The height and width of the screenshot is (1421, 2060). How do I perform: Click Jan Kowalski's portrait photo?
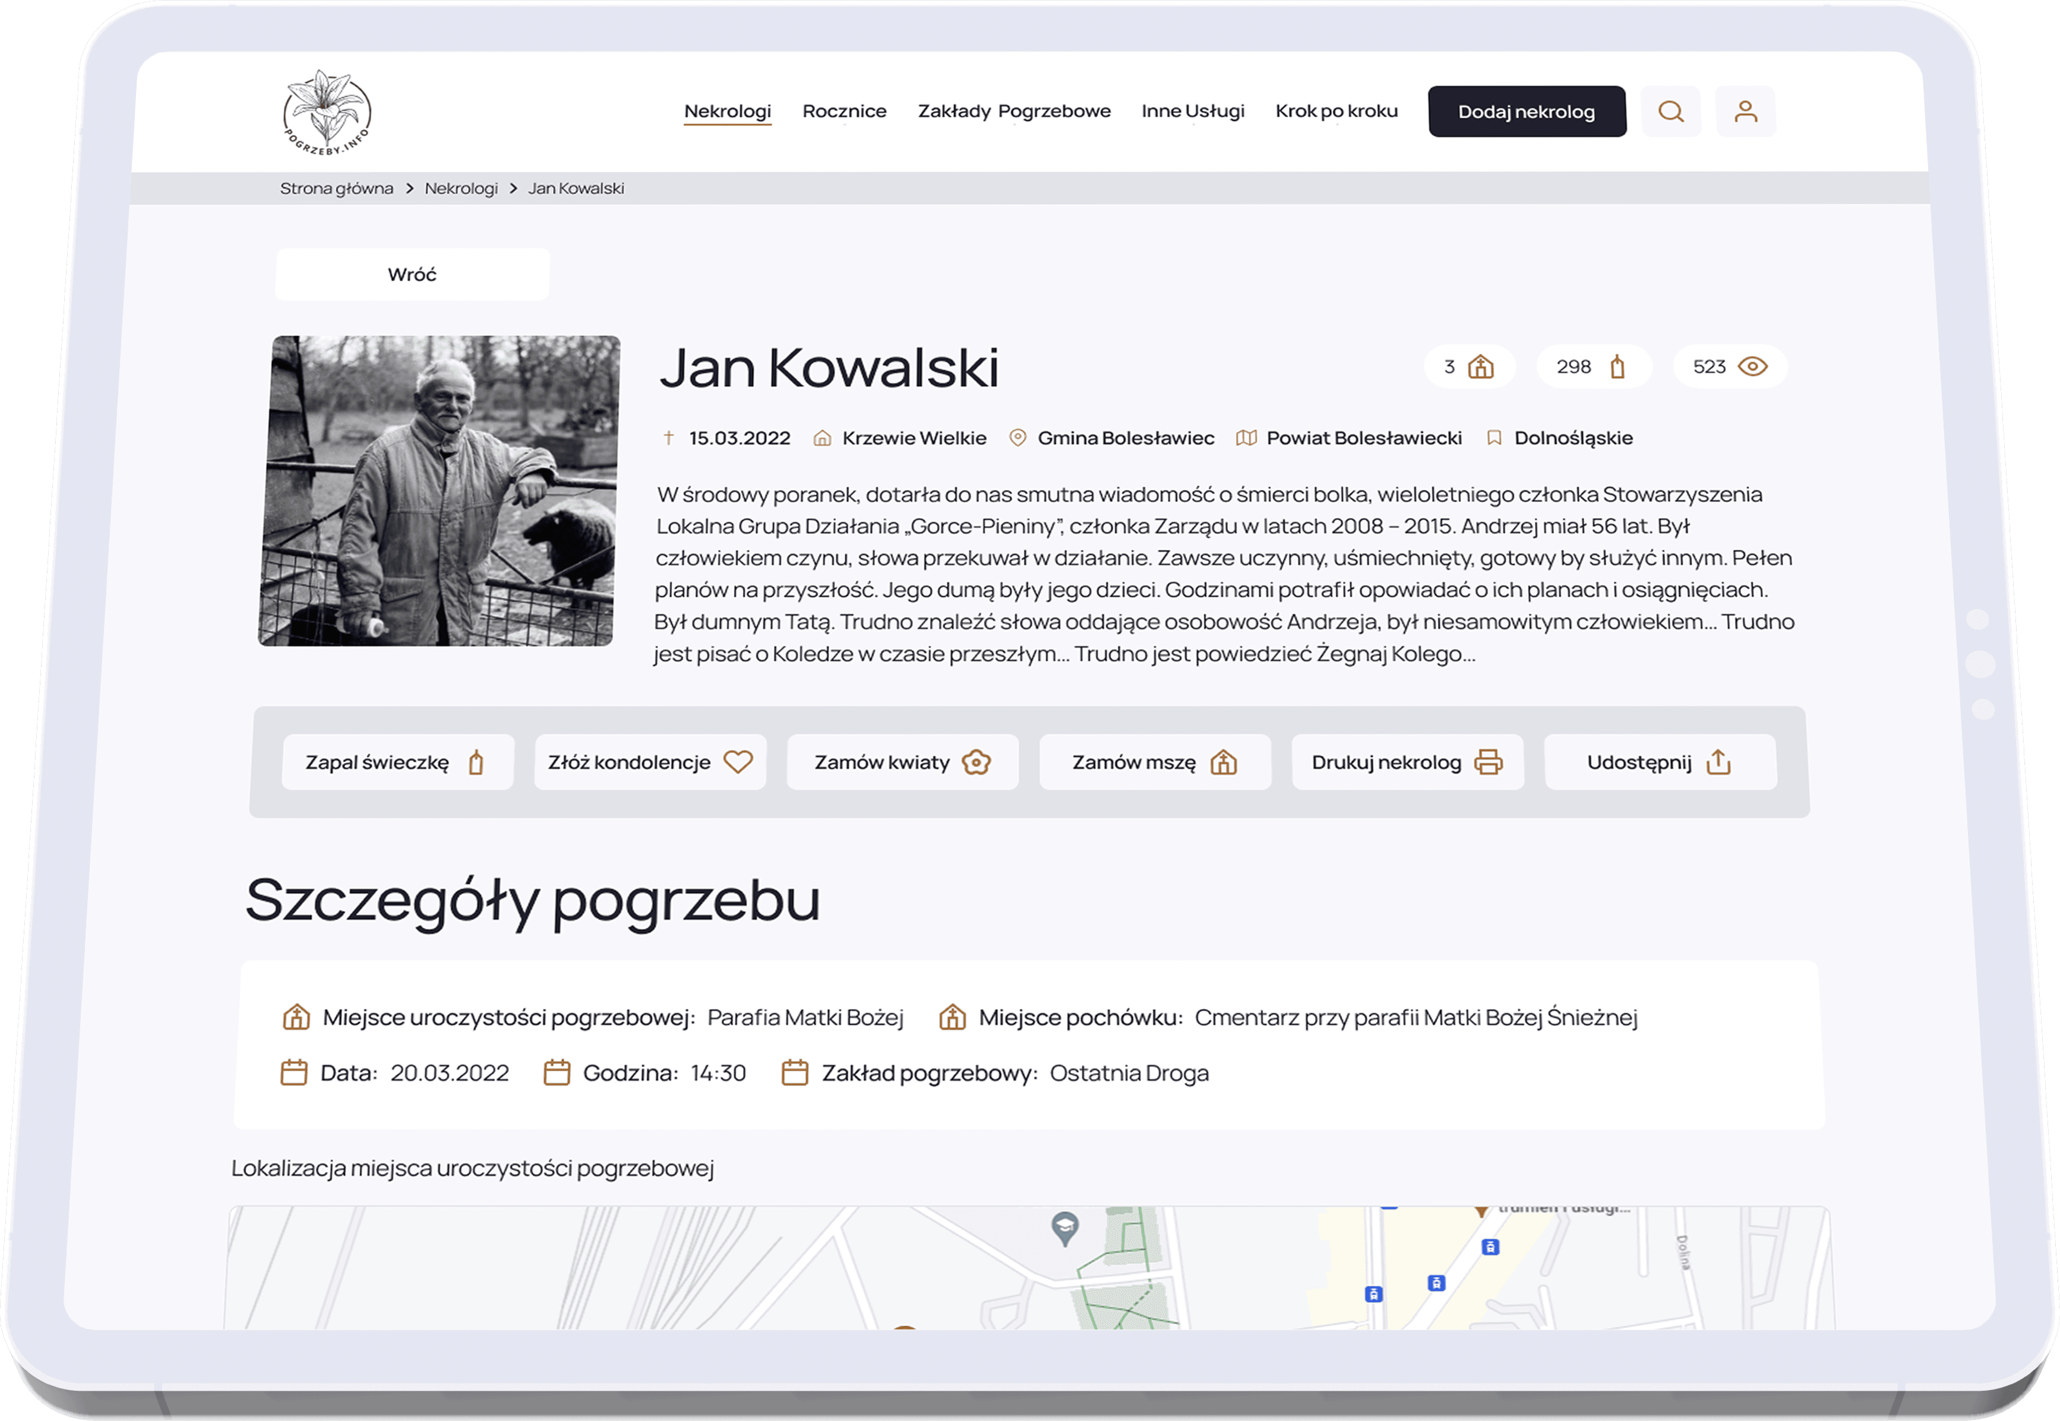440,490
